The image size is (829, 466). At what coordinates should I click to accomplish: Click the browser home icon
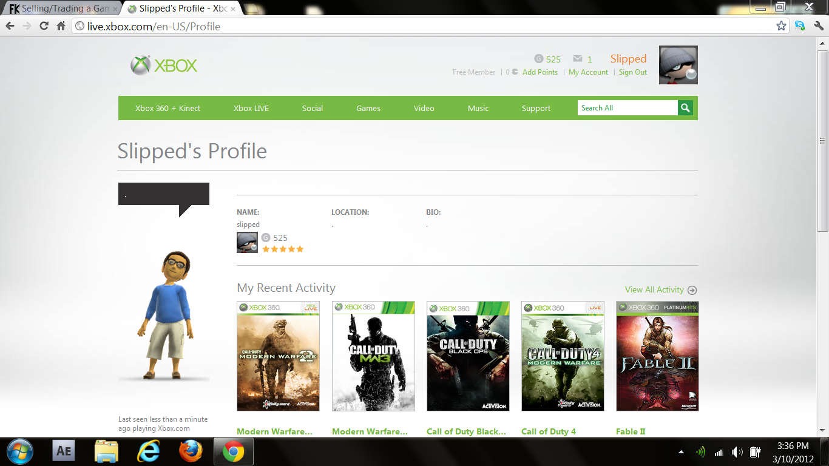[x=61, y=26]
